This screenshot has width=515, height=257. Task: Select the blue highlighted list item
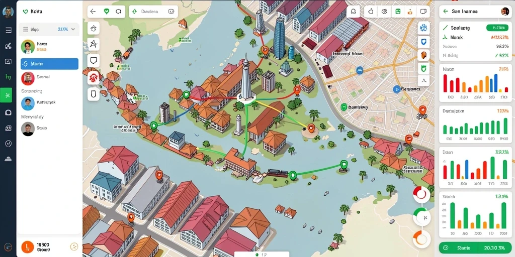pos(50,64)
